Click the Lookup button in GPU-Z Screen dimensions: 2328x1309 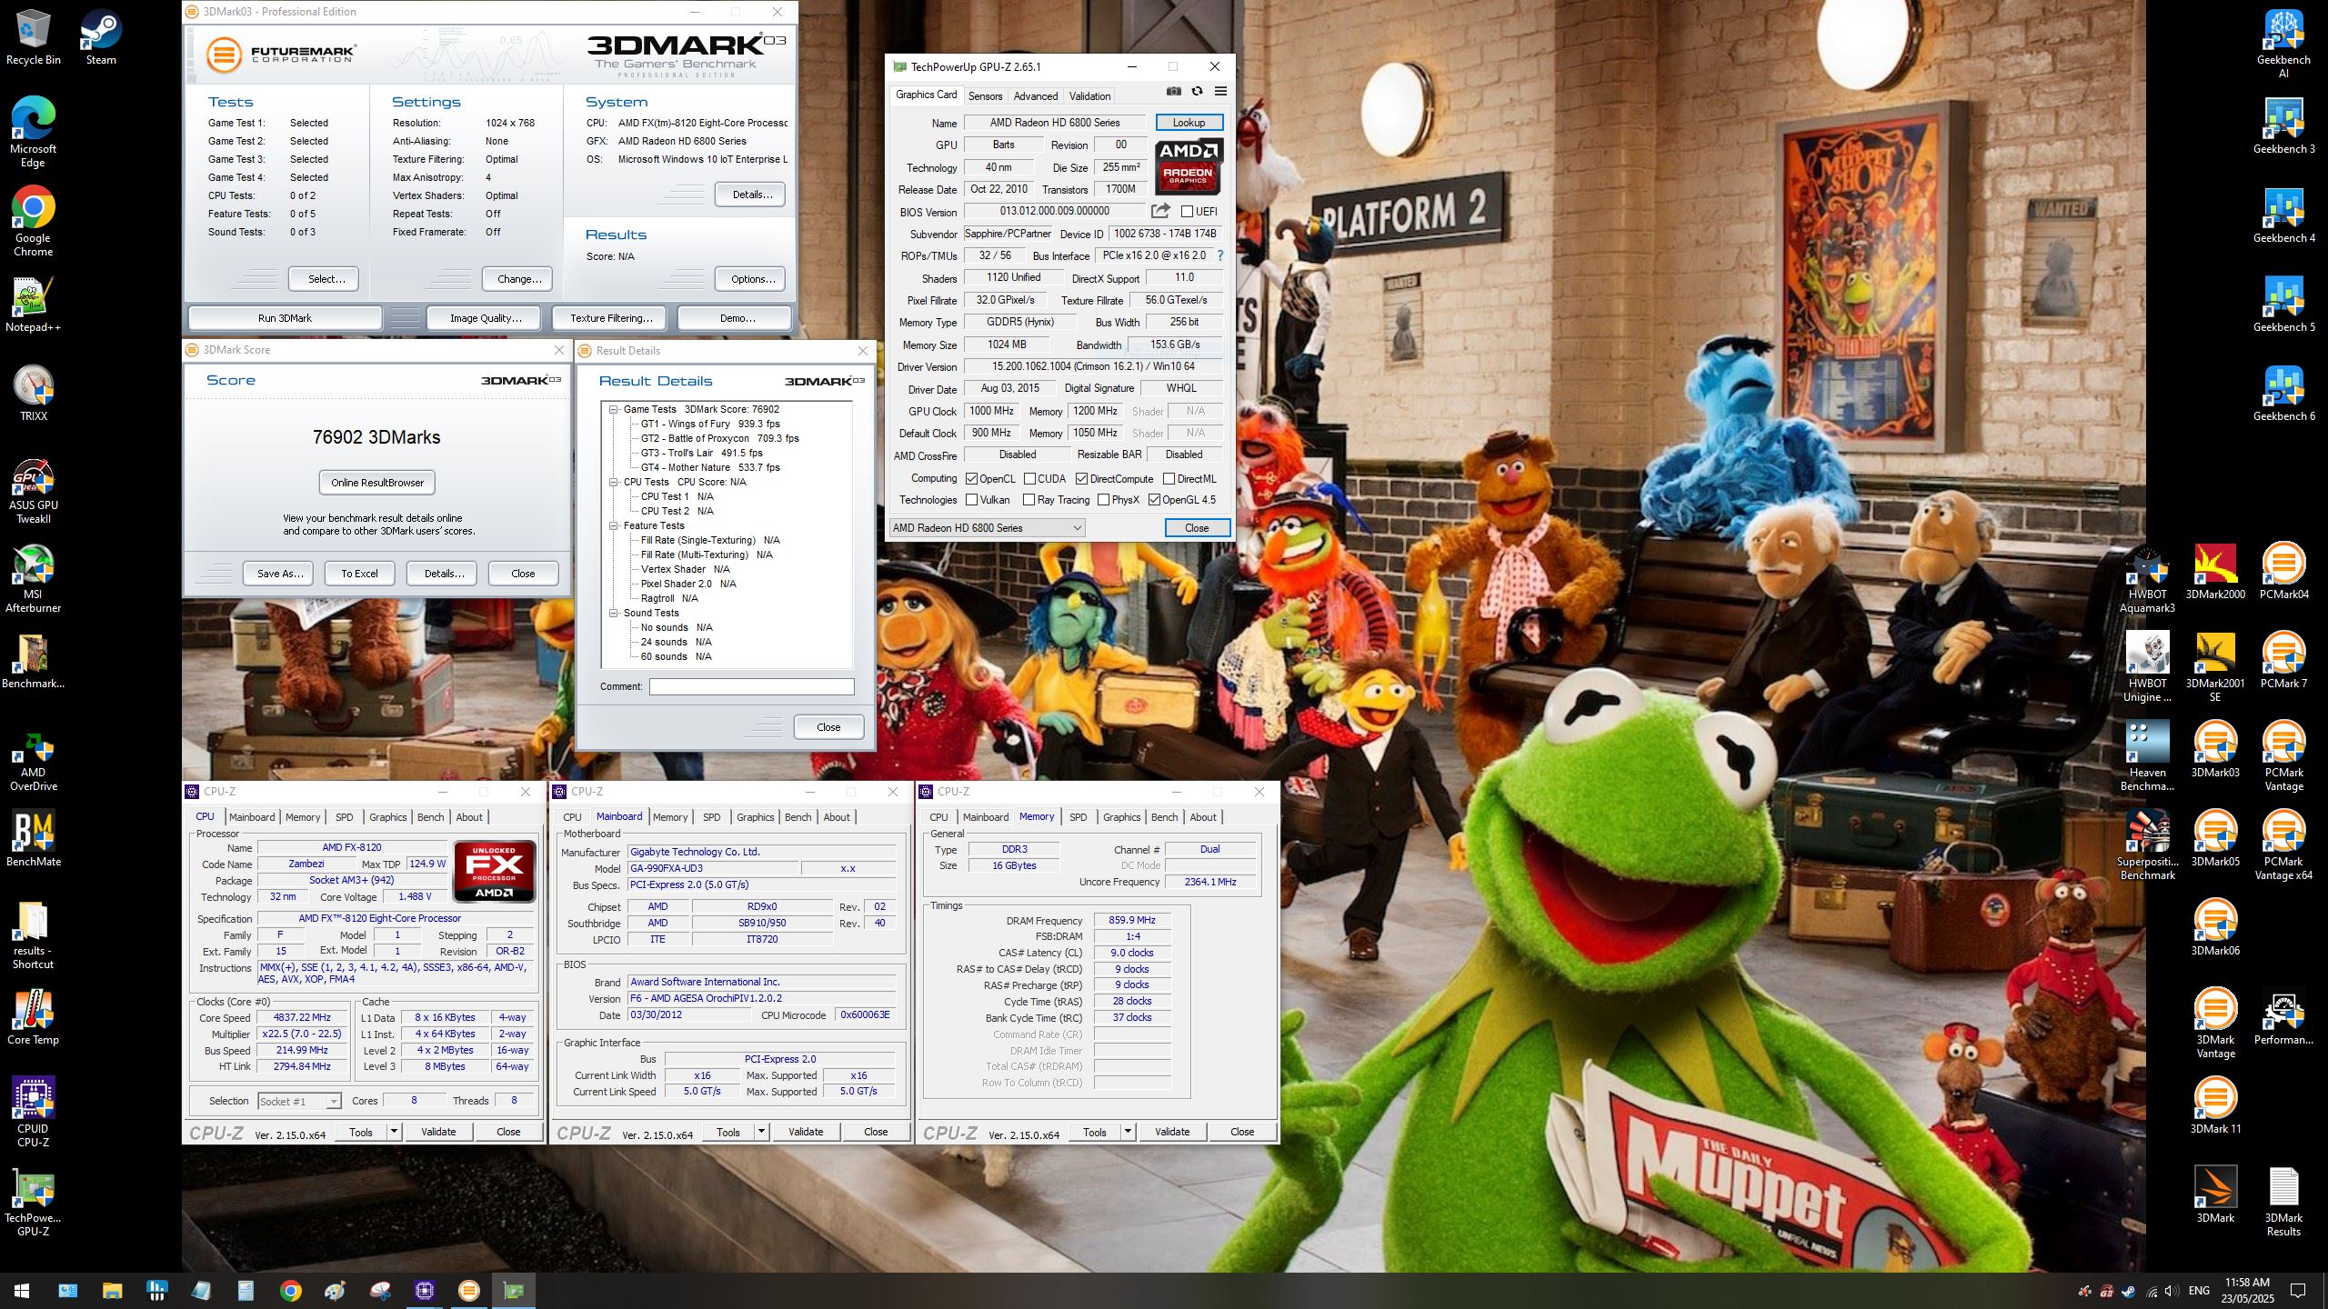tap(1189, 123)
